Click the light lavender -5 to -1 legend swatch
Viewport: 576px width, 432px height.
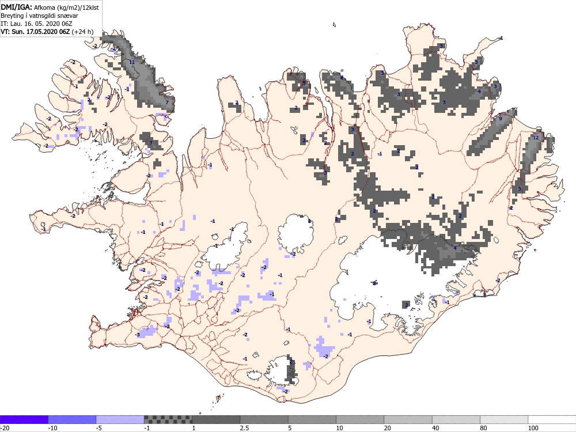pyautogui.click(x=120, y=419)
